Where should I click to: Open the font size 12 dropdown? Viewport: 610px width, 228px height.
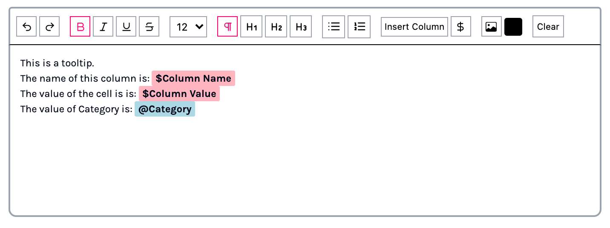click(x=188, y=27)
